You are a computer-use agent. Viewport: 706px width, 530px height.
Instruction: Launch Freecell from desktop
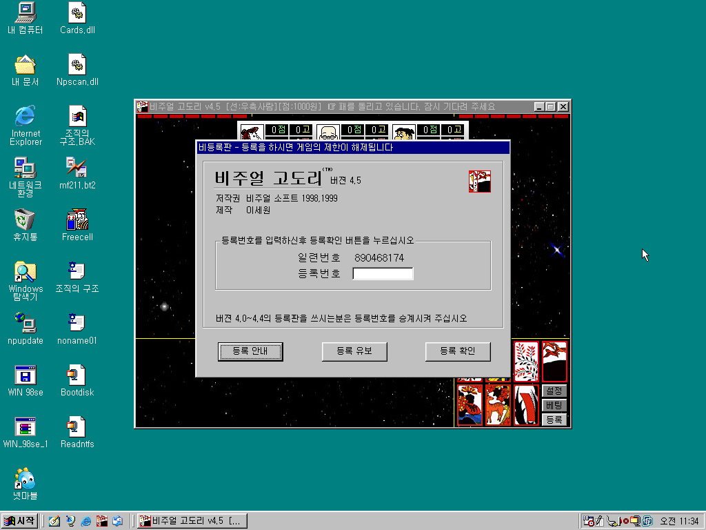[x=77, y=226]
